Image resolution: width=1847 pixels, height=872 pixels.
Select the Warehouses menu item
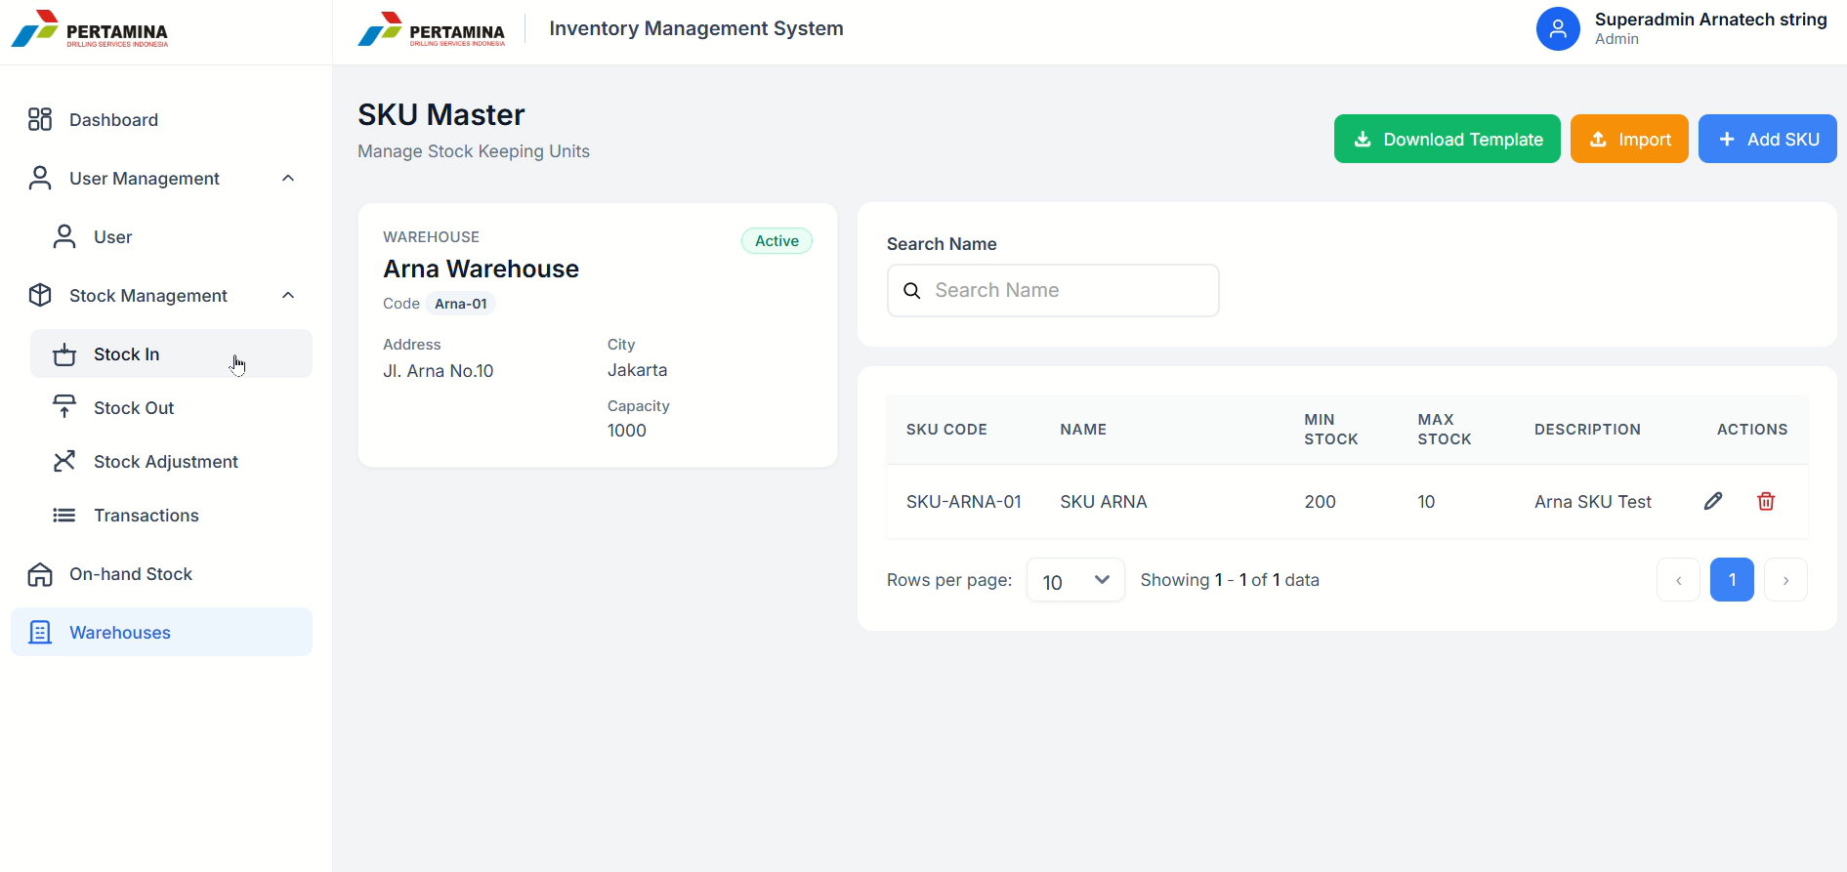coord(120,633)
